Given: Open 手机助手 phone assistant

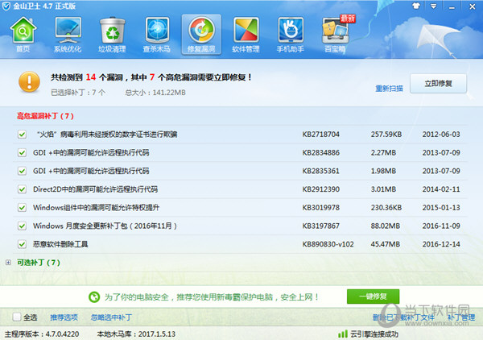Looking at the screenshot, I should 289,34.
